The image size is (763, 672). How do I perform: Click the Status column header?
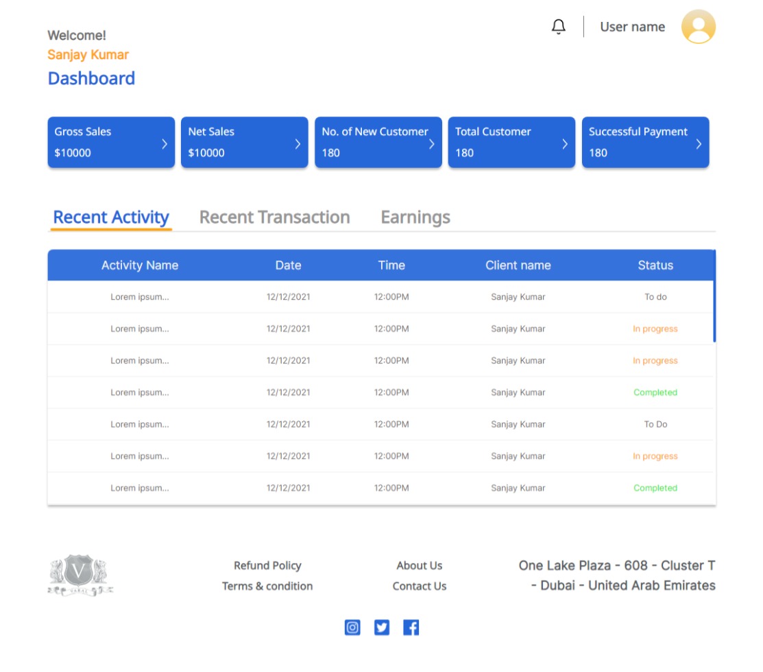click(655, 265)
